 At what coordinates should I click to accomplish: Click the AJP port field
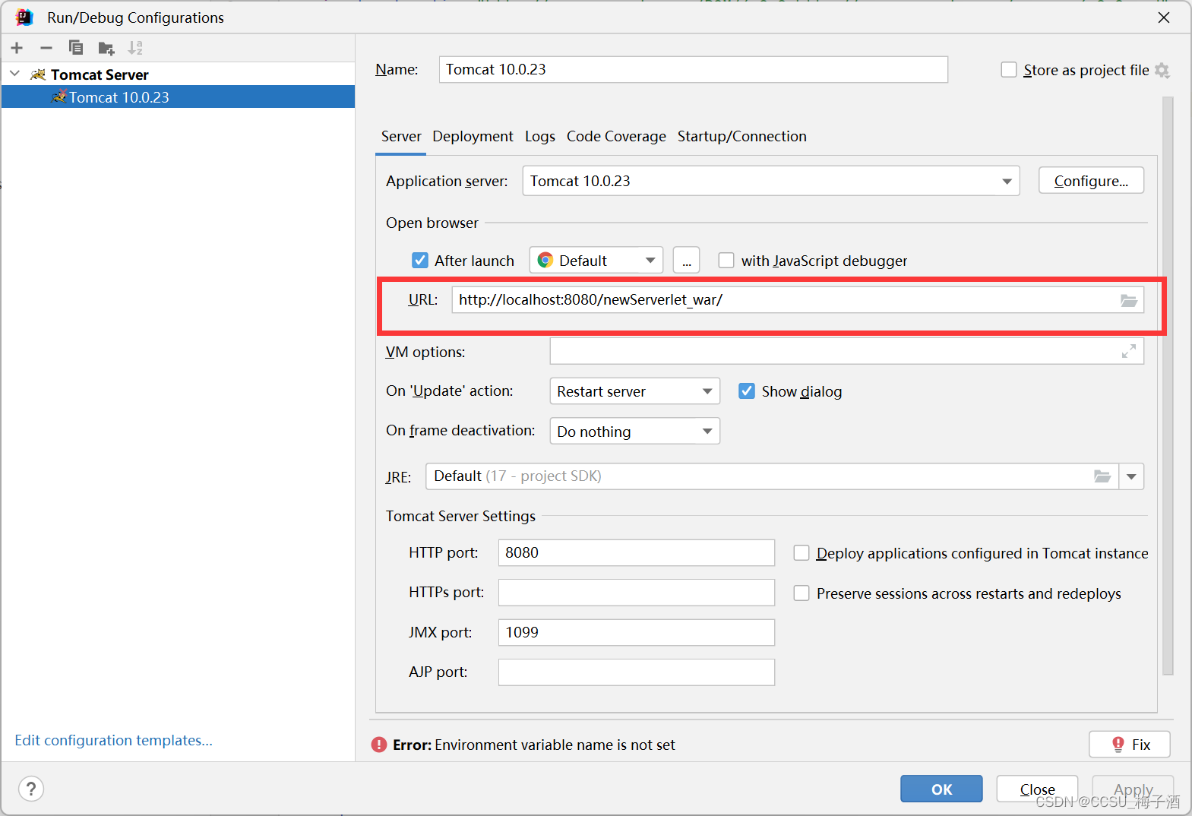[636, 672]
